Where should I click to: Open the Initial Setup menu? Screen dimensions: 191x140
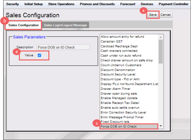33,4
